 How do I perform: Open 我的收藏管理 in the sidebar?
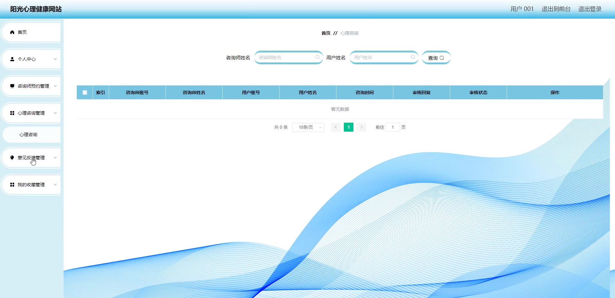31,185
